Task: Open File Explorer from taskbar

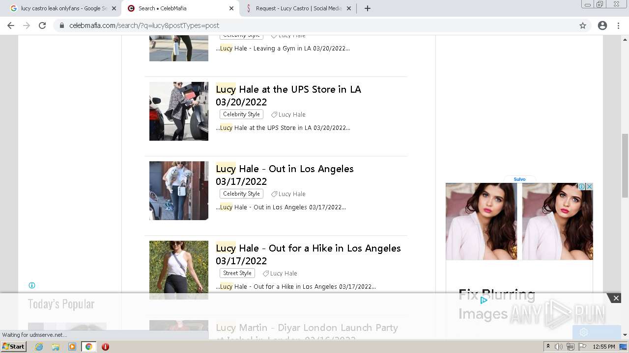Action: pos(56,347)
